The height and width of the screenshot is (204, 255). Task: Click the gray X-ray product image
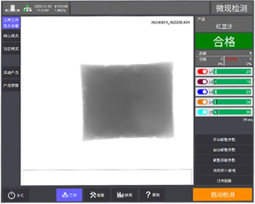click(127, 101)
